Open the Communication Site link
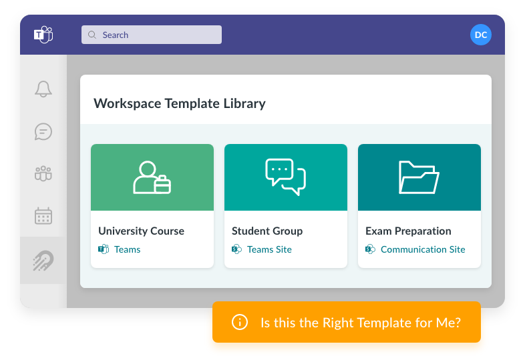This screenshot has height=360, width=525. [423, 249]
